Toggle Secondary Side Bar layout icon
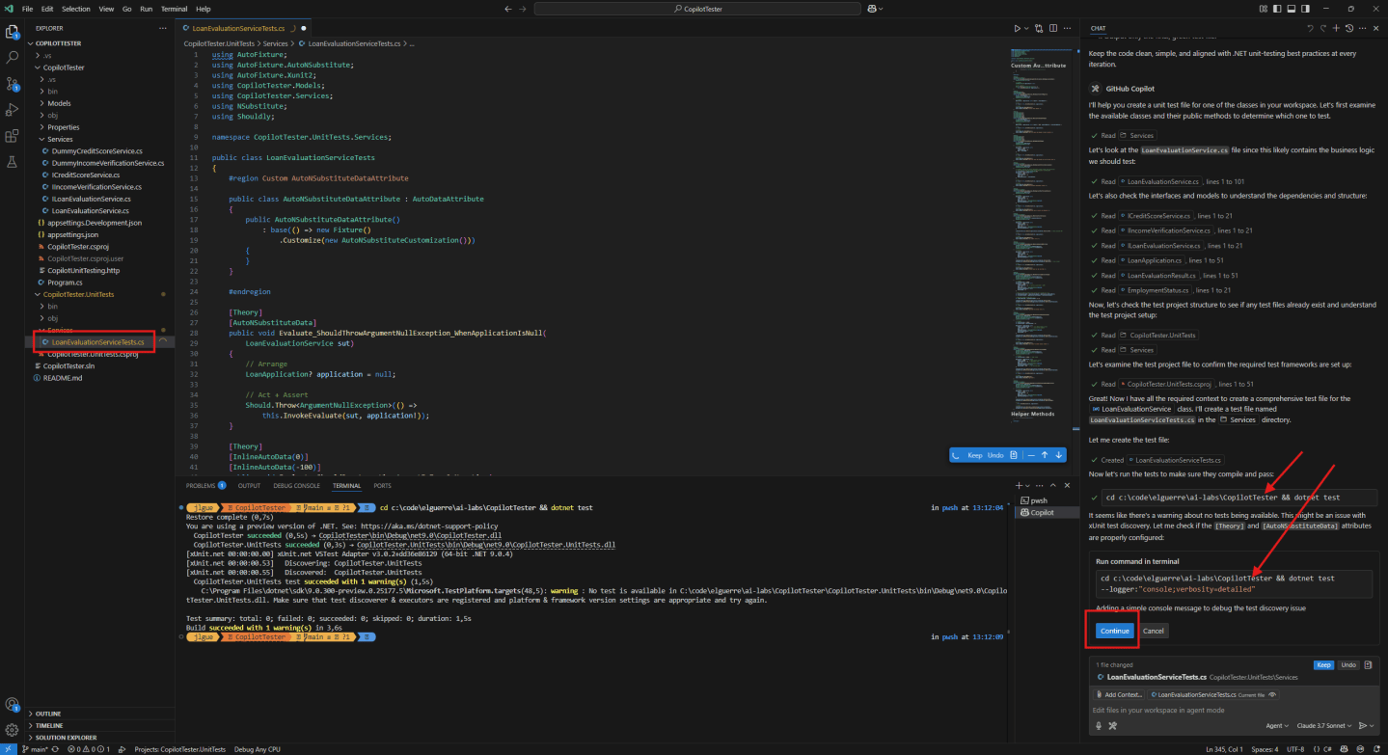This screenshot has width=1388, height=755. click(x=1305, y=9)
